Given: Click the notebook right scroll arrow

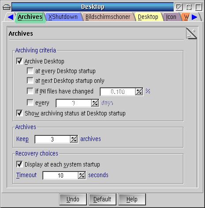Looking at the screenshot, I should pyautogui.click(x=194, y=17).
